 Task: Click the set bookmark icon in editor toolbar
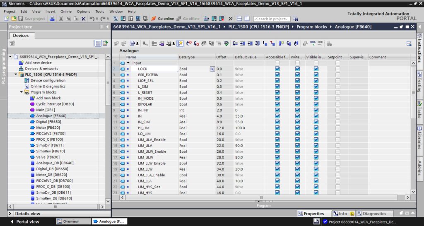pos(281,43)
